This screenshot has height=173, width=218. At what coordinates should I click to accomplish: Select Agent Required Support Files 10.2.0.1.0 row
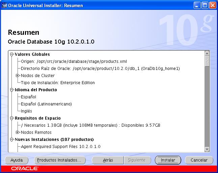point(61,147)
